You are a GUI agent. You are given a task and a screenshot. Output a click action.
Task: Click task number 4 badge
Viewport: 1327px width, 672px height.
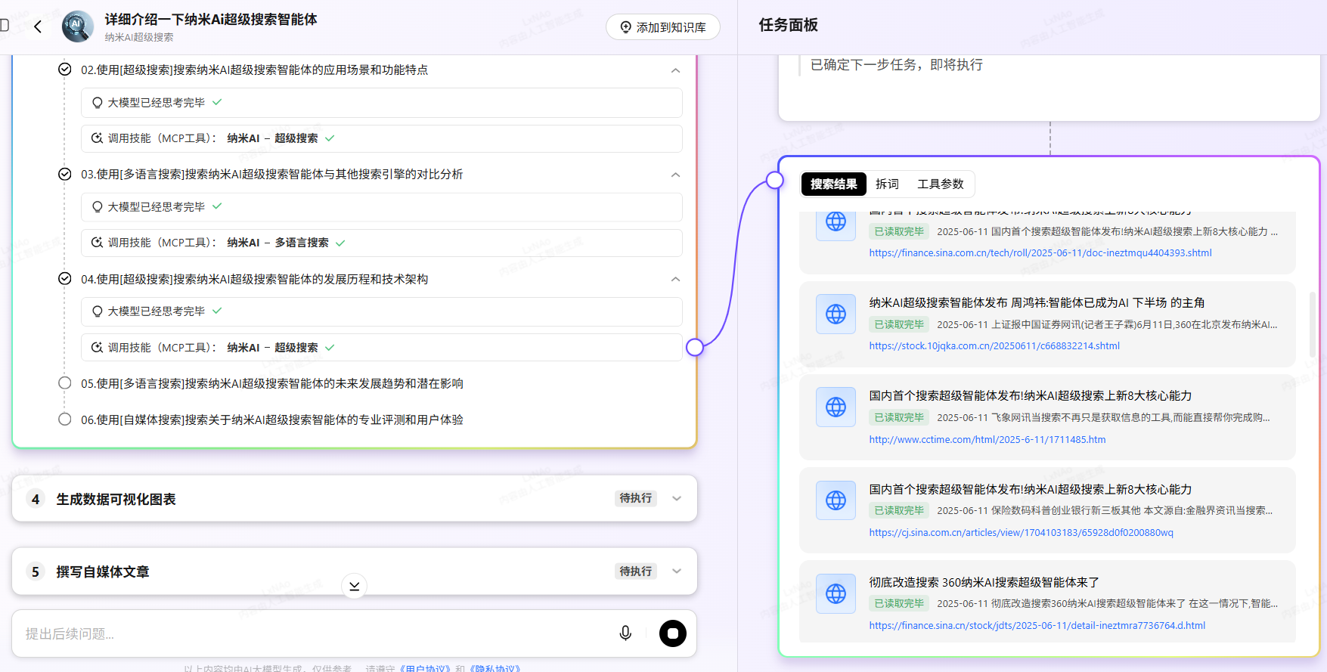click(x=36, y=499)
